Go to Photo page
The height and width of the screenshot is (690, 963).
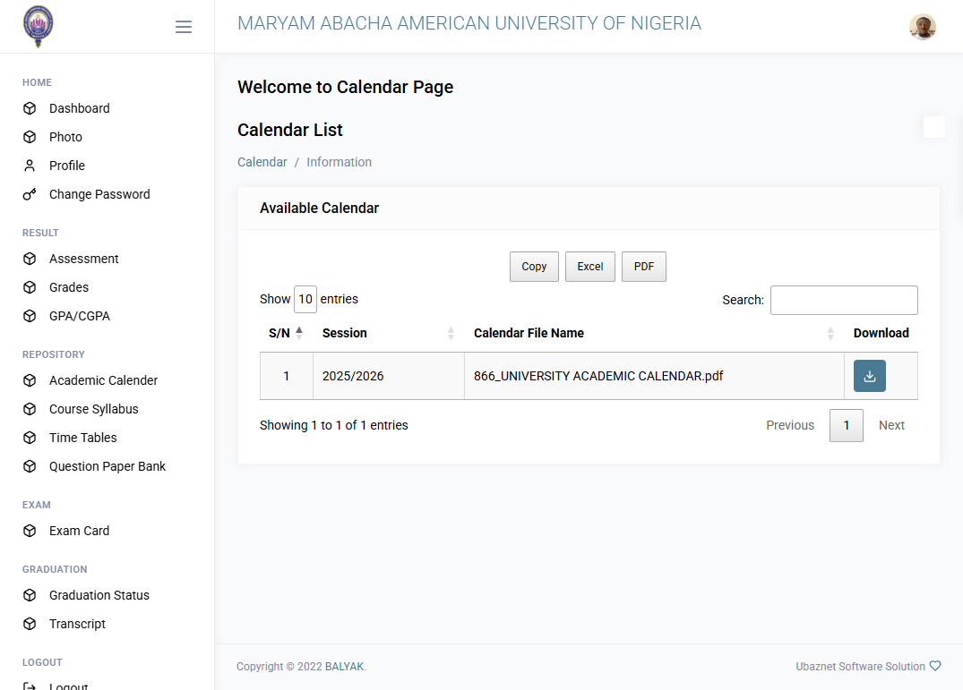[x=65, y=137]
